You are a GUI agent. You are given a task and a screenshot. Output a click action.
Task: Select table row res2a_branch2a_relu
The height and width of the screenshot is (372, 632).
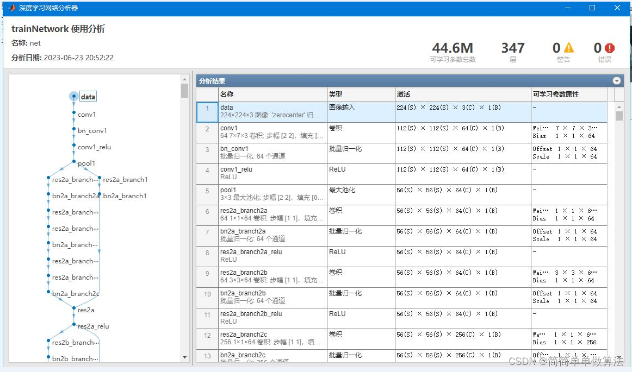pos(402,256)
